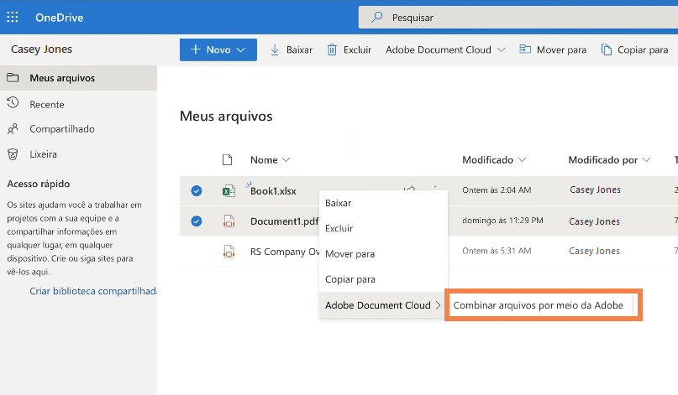Viewport: 678px width, 395px height.
Task: Click the Copiar para copy icon
Action: [607, 49]
